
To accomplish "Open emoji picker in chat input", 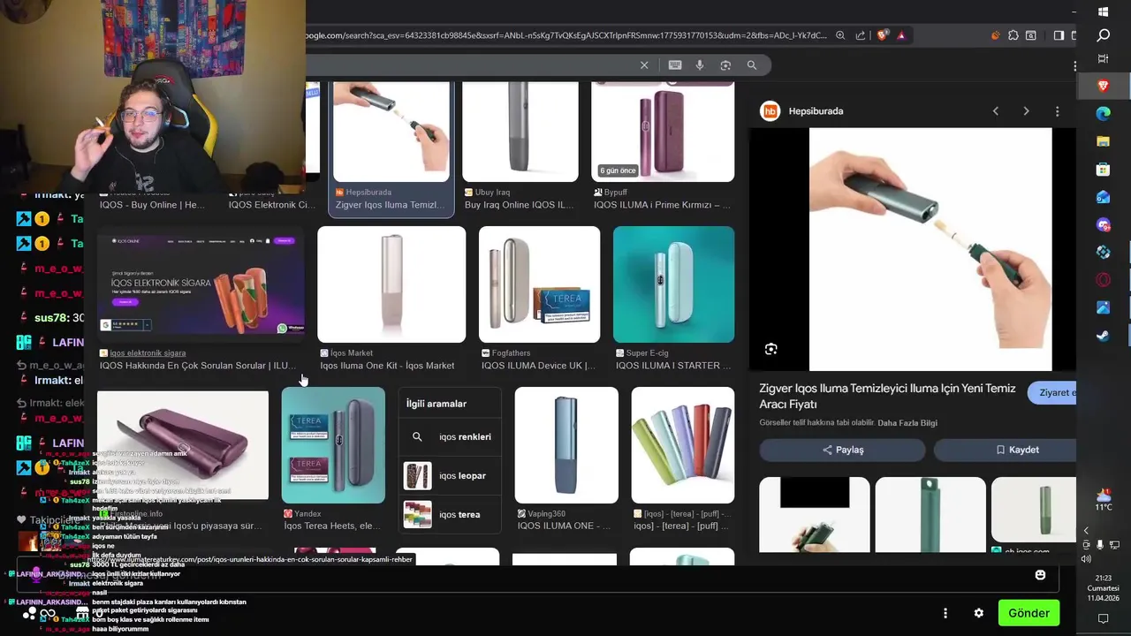I will pos(1040,575).
